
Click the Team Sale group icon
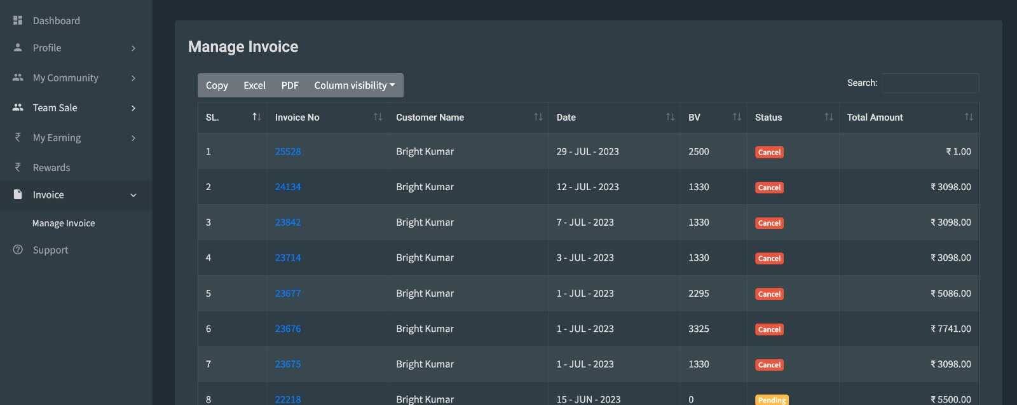pyautogui.click(x=18, y=107)
